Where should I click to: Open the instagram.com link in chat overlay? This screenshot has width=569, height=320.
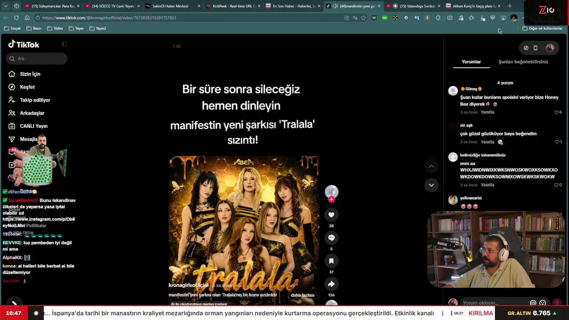(x=39, y=222)
